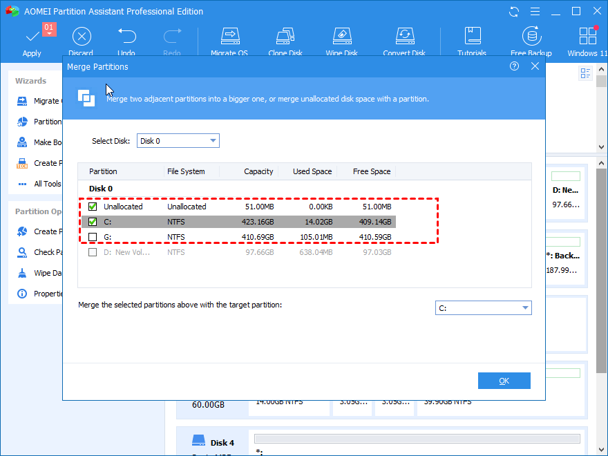
Task: Click the 97.66GB capacity of D:
Action: tap(260, 252)
